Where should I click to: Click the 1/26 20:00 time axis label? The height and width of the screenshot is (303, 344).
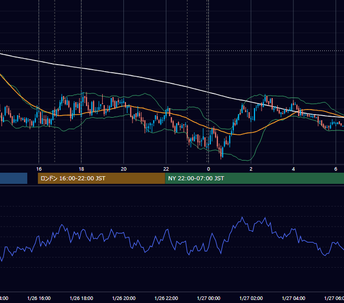tap(124, 298)
